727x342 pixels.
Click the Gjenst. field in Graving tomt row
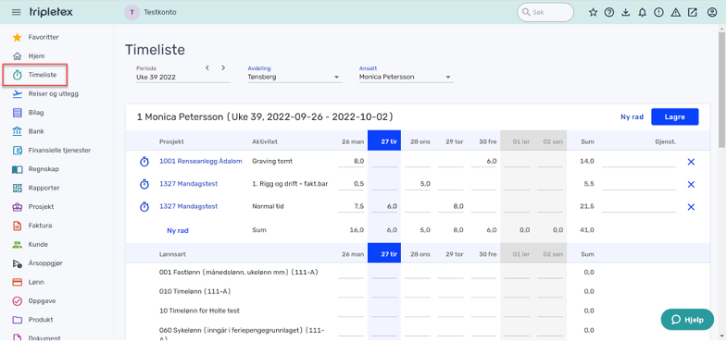click(638, 161)
